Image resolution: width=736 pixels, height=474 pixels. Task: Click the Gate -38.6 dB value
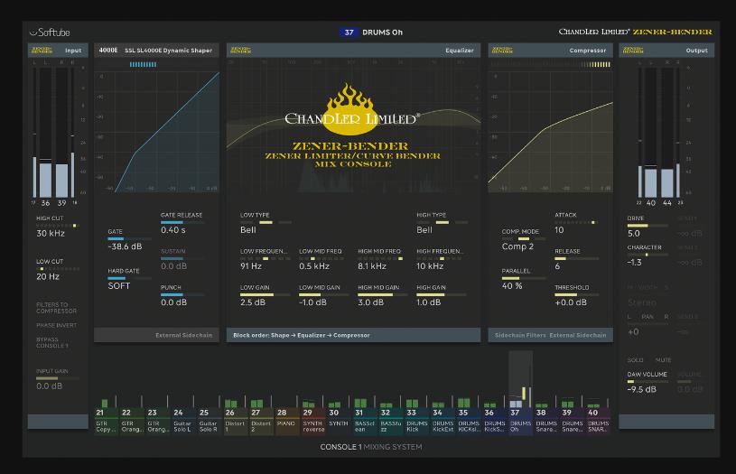[x=125, y=246]
